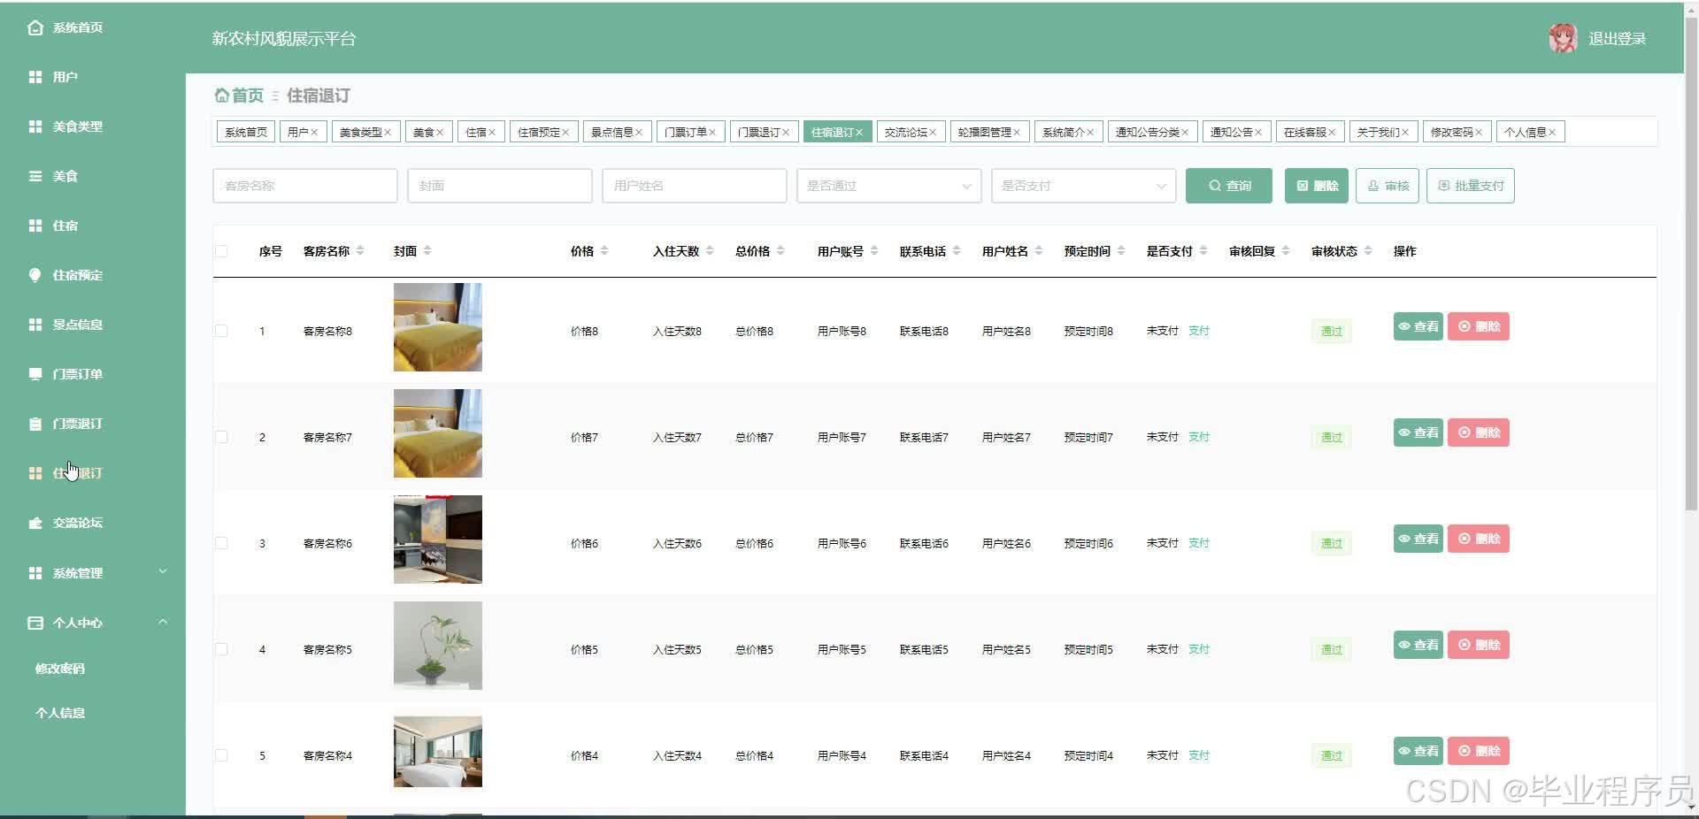Sort by 审核状态 column sort arrows
This screenshot has height=819, width=1699.
(x=1368, y=251)
